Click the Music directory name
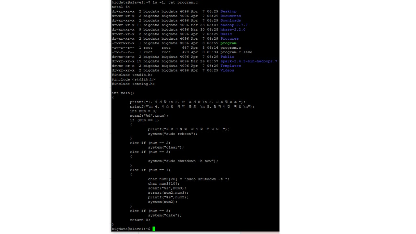Viewport: 416px width, 234px height. click(x=226, y=34)
